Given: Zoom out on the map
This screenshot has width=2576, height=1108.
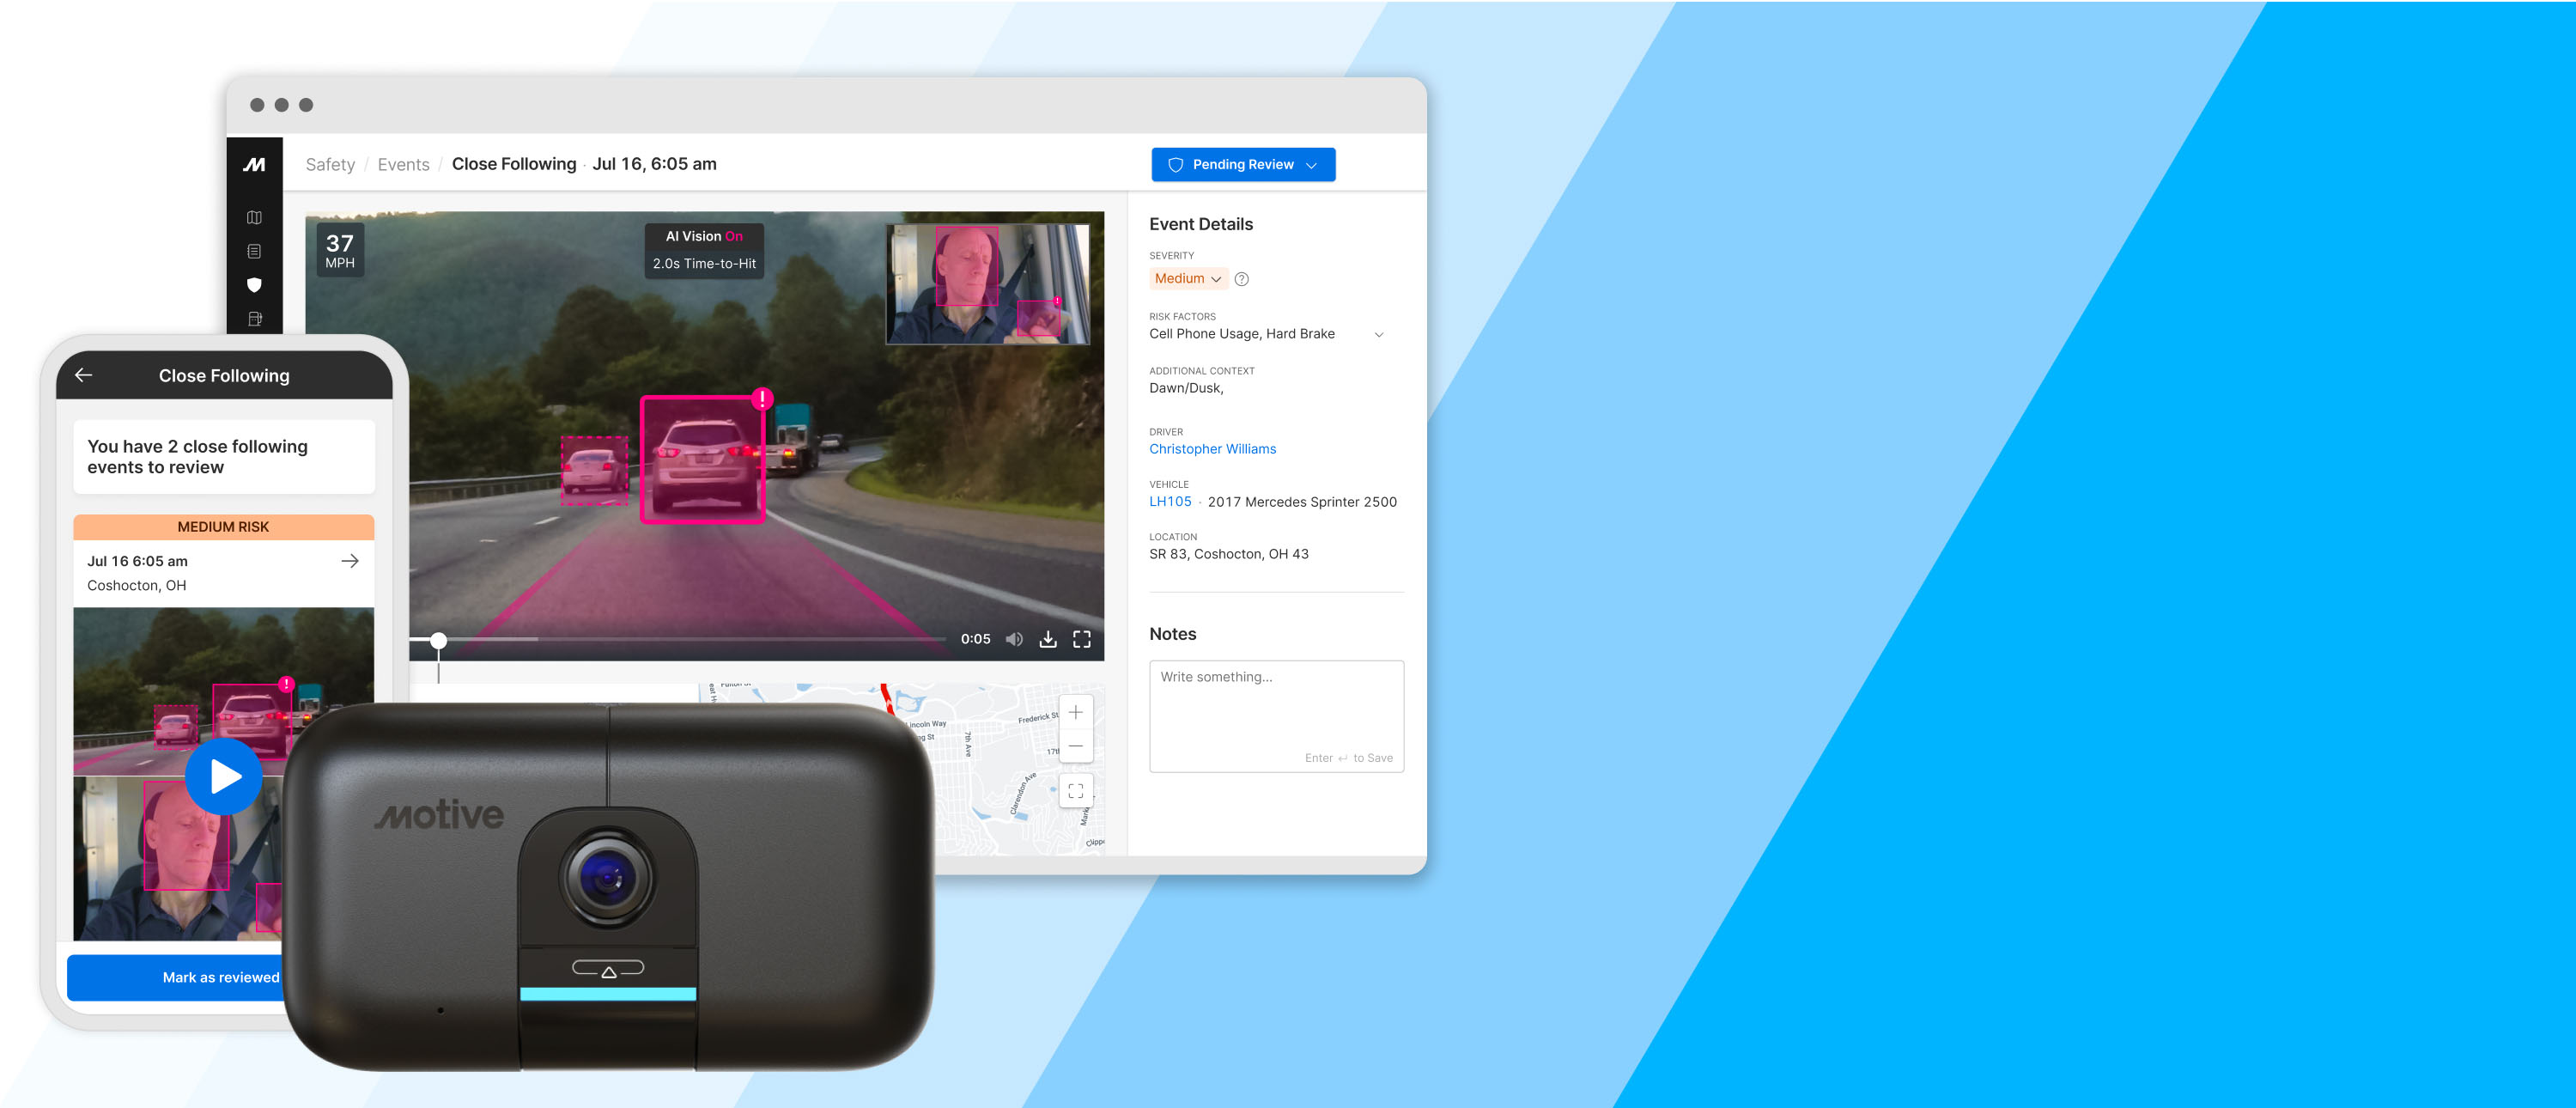Looking at the screenshot, I should [x=1076, y=745].
